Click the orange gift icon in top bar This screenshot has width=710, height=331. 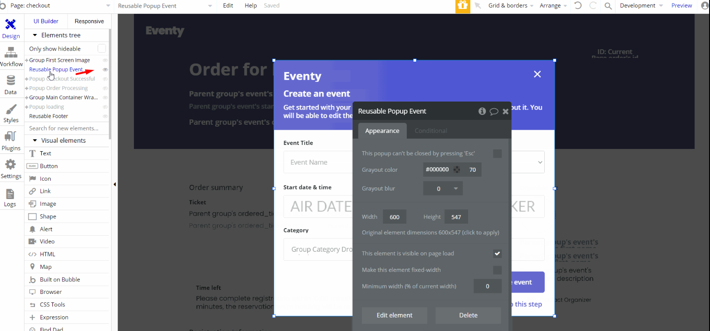463,6
